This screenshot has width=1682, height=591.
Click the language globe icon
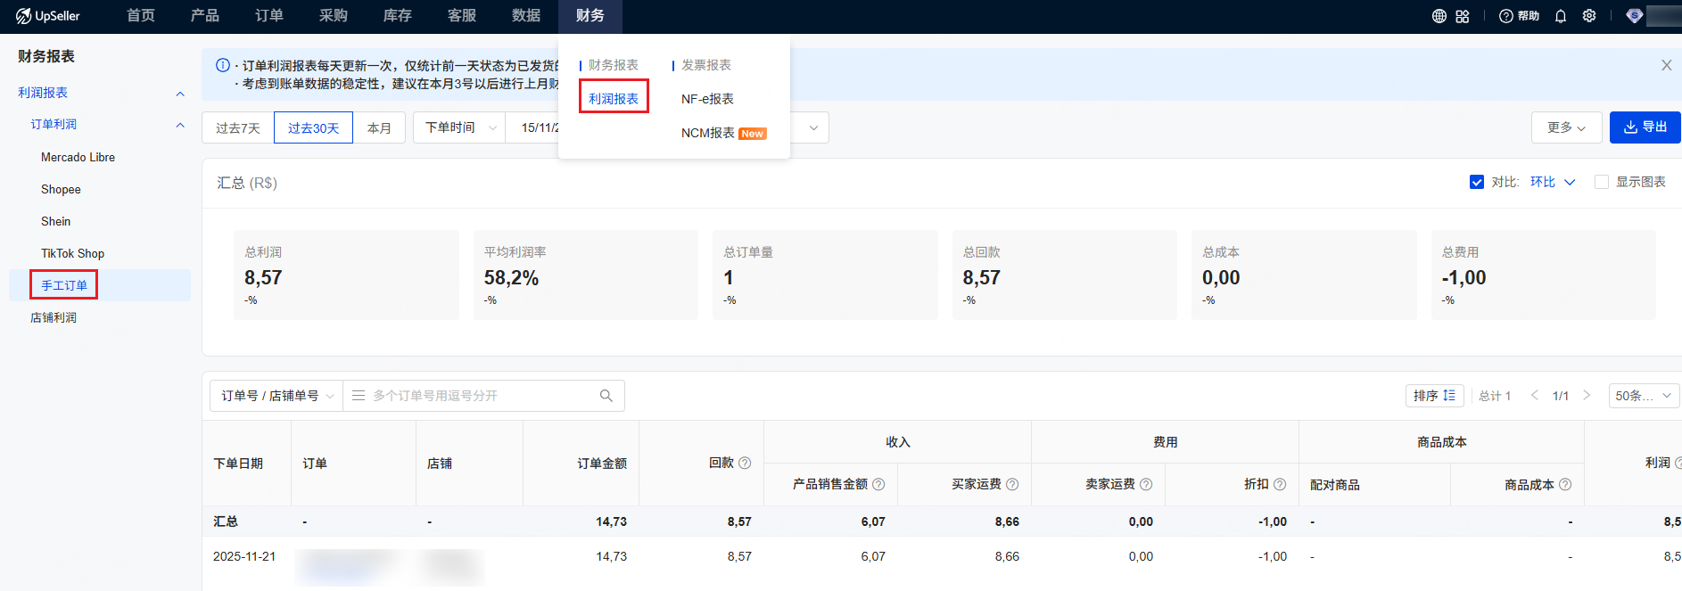click(x=1439, y=16)
